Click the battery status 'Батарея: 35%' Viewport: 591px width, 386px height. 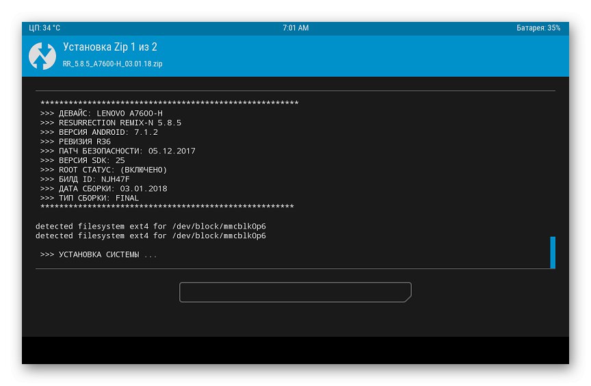pyautogui.click(x=538, y=28)
